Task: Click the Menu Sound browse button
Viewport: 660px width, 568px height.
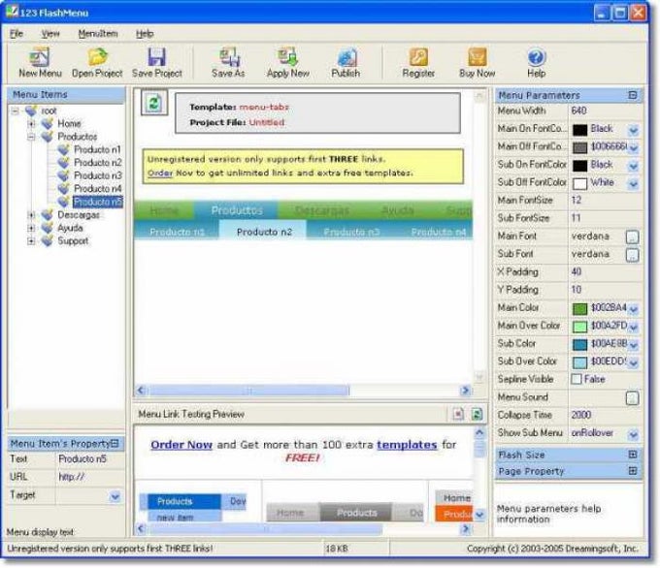Action: [632, 397]
